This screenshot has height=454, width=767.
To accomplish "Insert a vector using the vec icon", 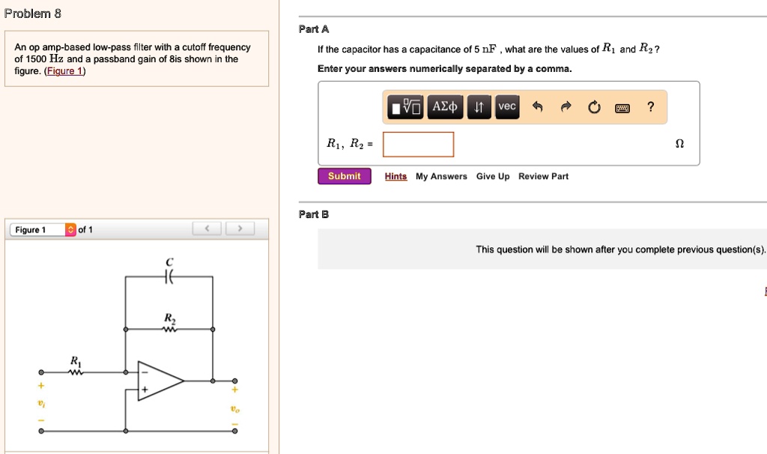I will (x=506, y=106).
